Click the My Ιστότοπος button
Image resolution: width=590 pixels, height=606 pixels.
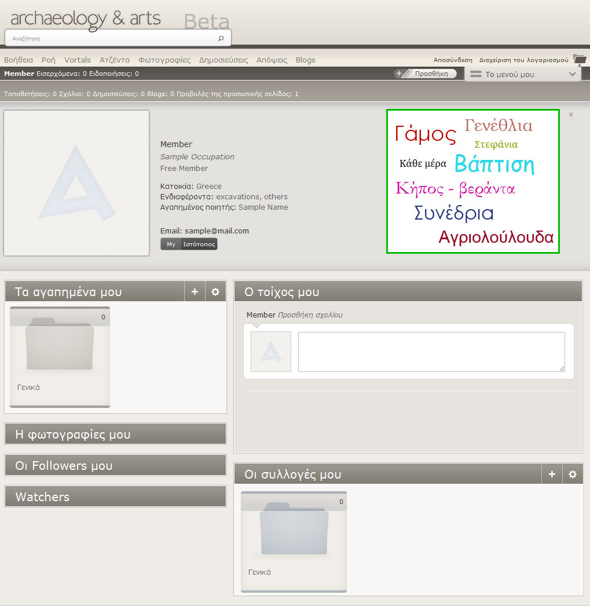tap(189, 244)
